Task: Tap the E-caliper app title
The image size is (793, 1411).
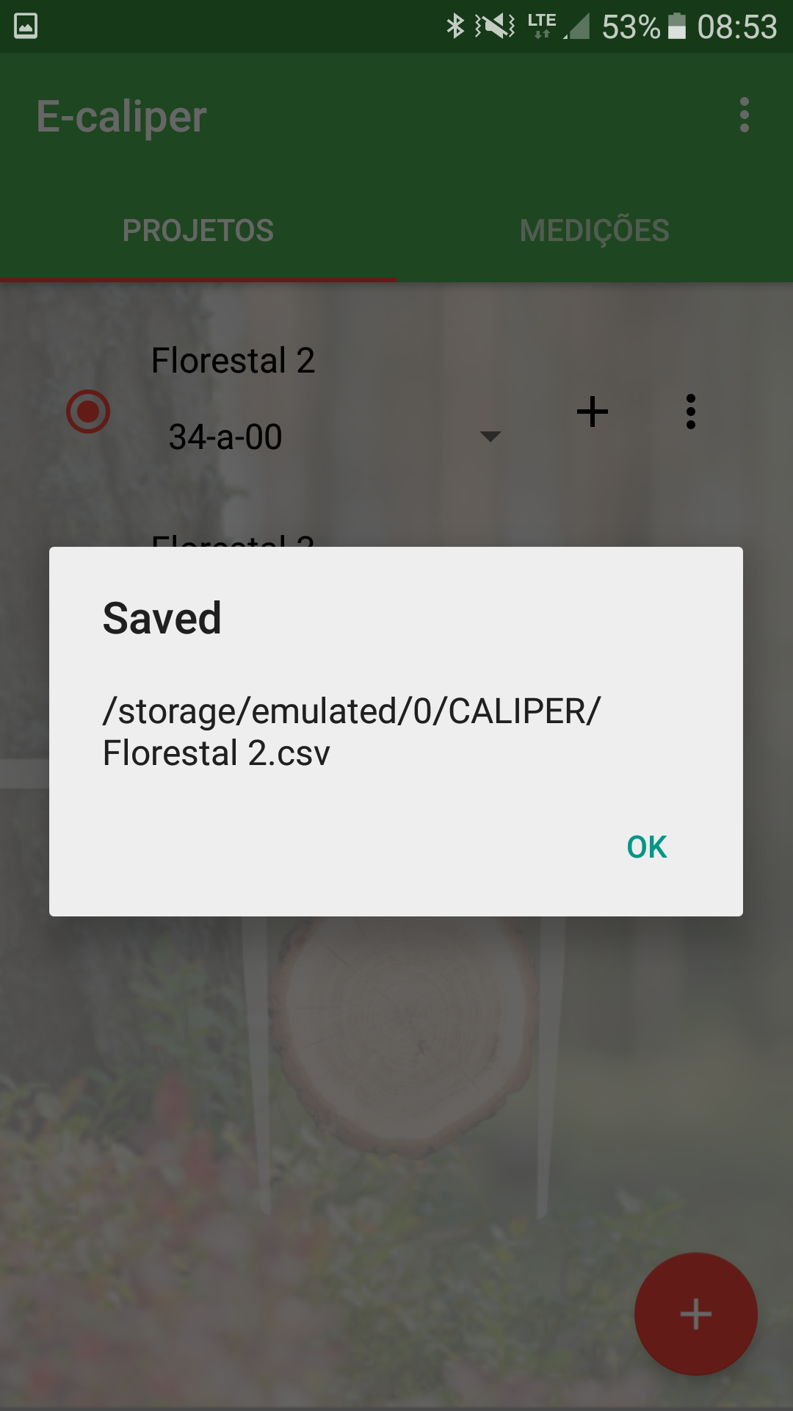Action: (122, 117)
